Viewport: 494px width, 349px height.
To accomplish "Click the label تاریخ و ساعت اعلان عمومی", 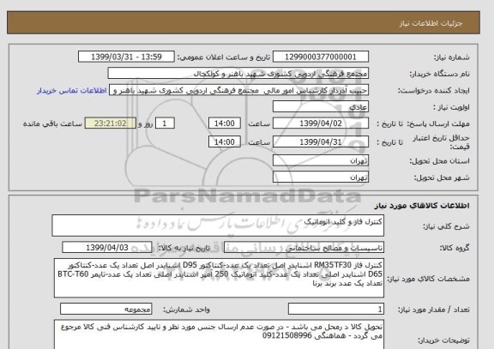I will click(224, 57).
